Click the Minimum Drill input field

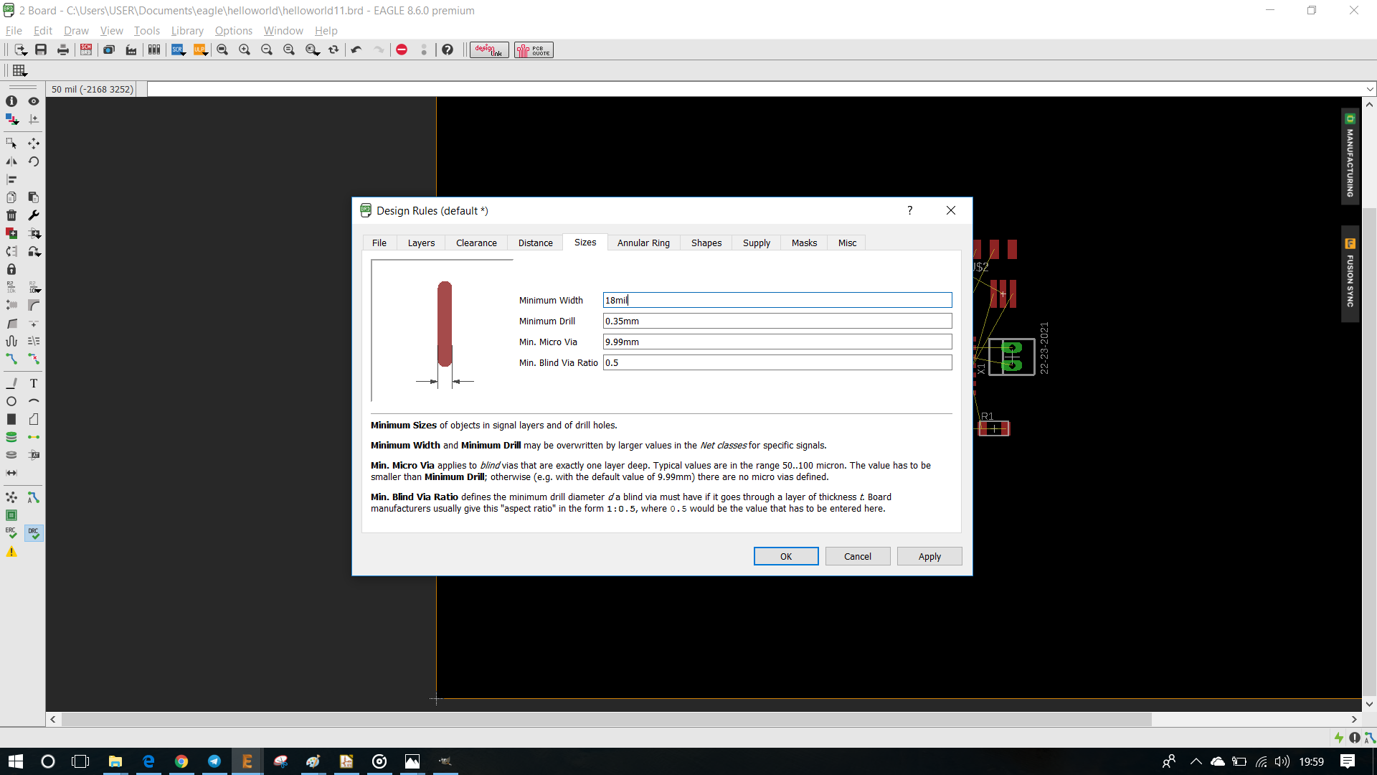click(x=777, y=321)
